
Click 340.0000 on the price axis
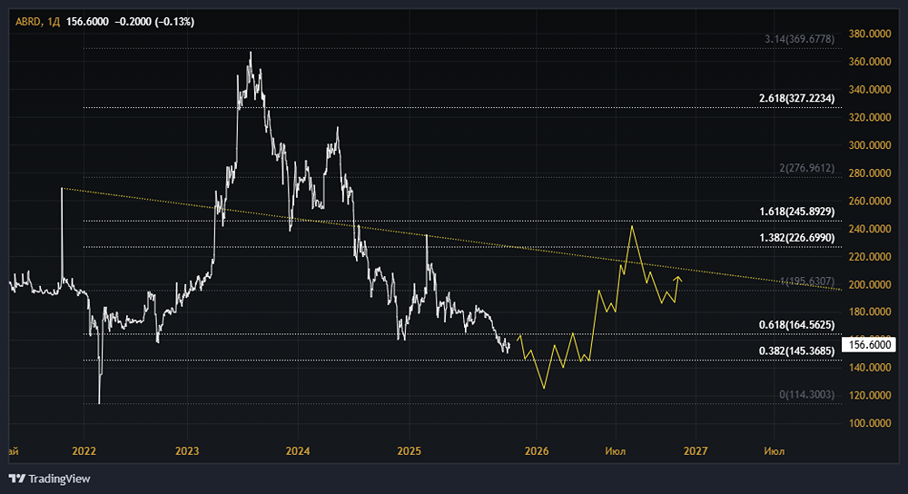(x=870, y=89)
